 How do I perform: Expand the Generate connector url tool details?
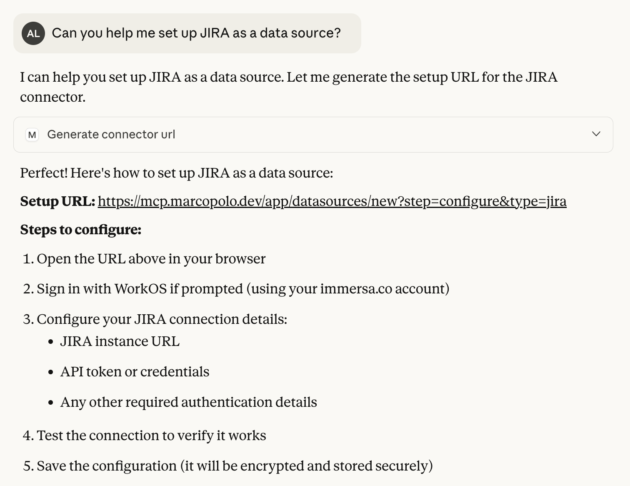tap(596, 134)
